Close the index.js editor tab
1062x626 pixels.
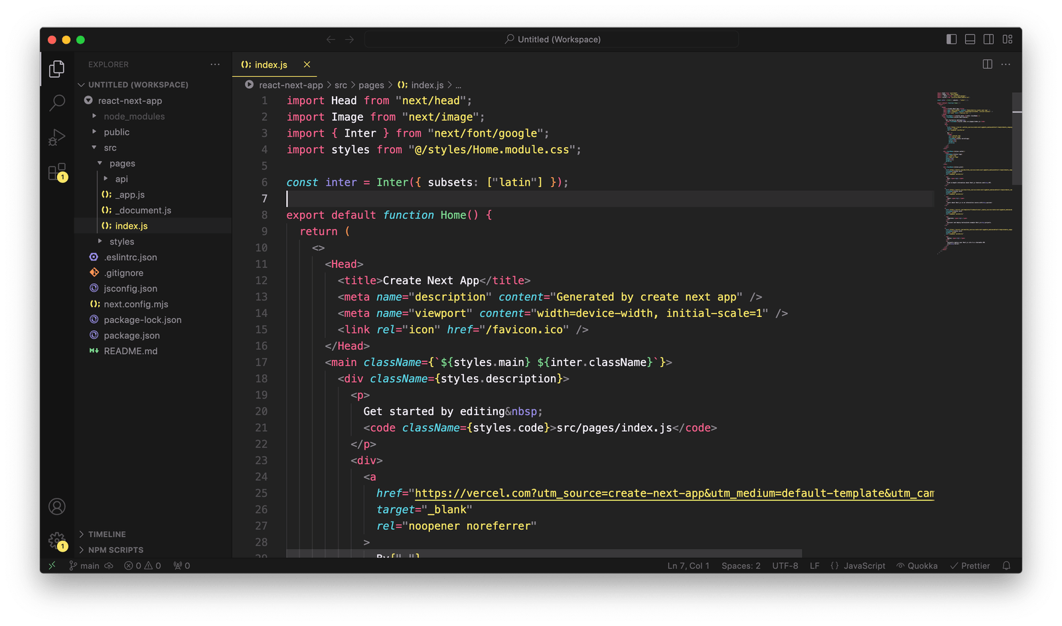[x=307, y=64]
